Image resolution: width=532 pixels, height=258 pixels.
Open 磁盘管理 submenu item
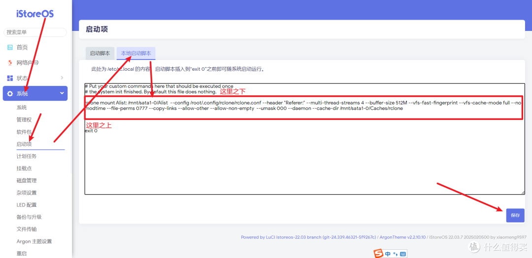coord(27,180)
